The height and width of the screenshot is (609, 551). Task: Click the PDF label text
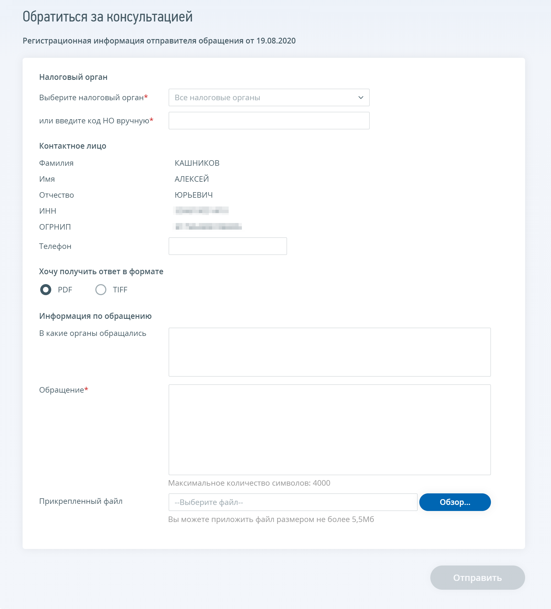coord(65,290)
